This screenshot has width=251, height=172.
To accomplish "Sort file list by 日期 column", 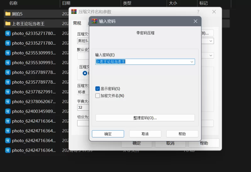I will [x=66, y=3].
